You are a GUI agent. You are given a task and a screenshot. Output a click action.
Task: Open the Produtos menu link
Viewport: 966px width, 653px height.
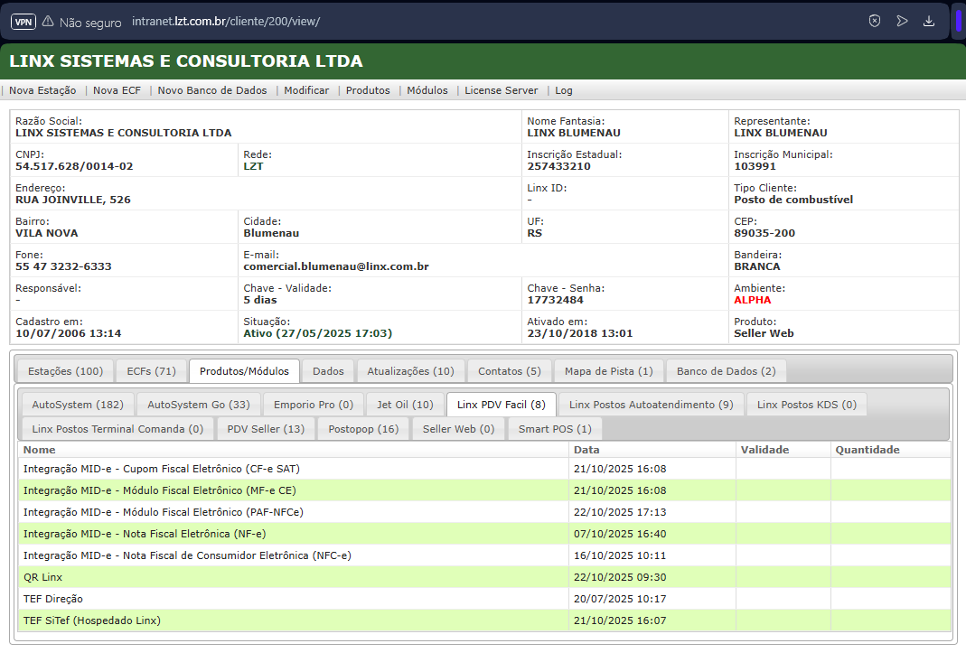point(368,90)
